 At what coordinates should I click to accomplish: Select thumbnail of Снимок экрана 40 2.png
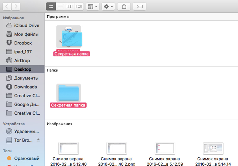pos(117,148)
